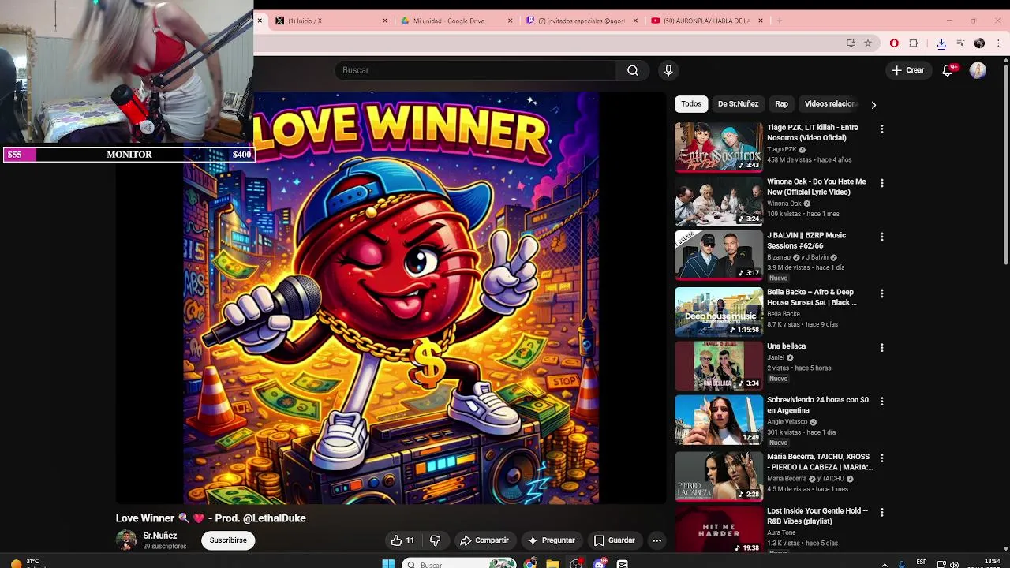The image size is (1010, 568).
Task: Open Chrome from the taskbar
Action: [x=530, y=564]
